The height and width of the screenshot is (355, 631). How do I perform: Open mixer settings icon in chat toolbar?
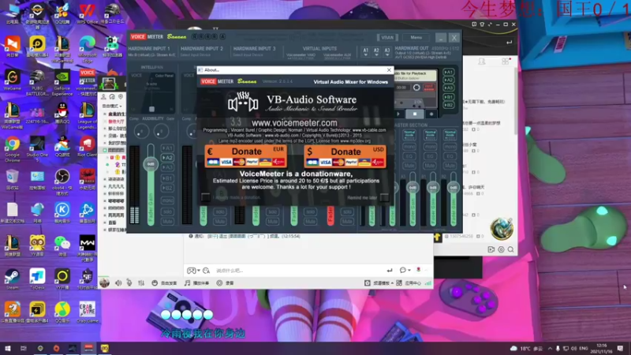(141, 283)
